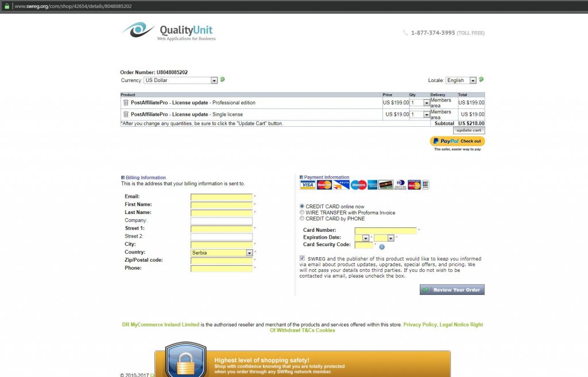Click the Order Number U8048085202 text
The image size is (588, 377).
pos(154,72)
